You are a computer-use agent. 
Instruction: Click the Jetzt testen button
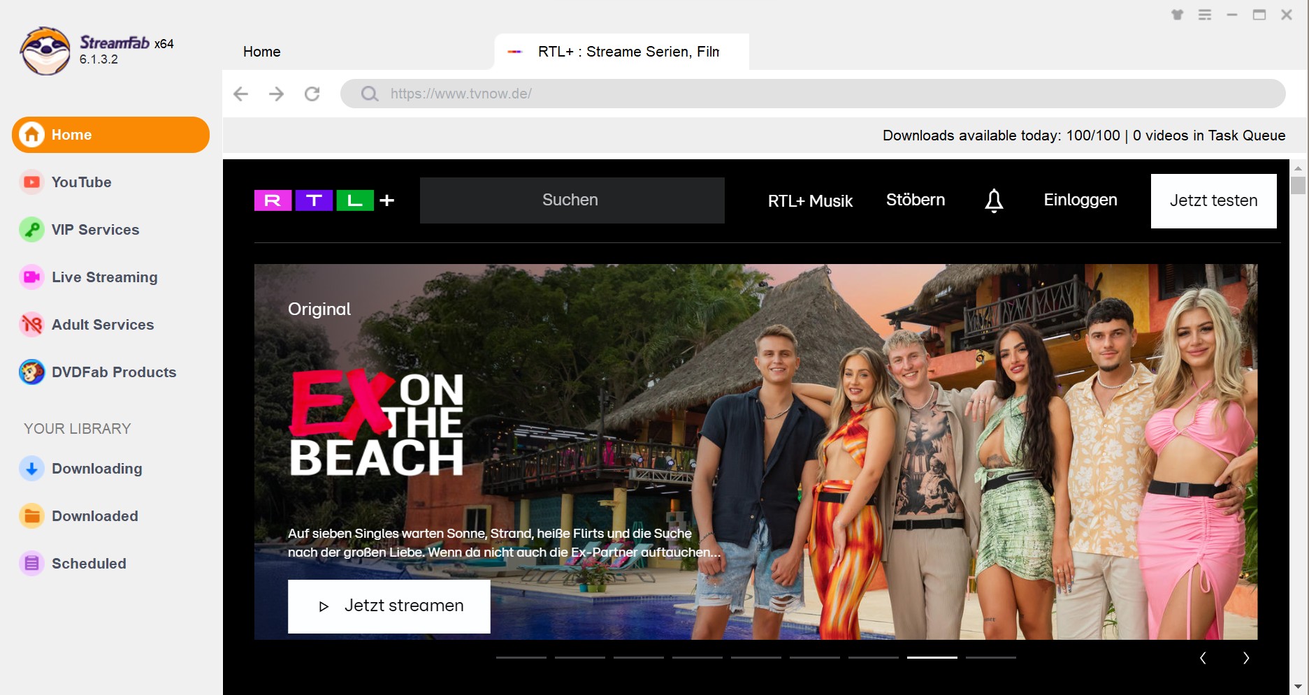(x=1214, y=201)
